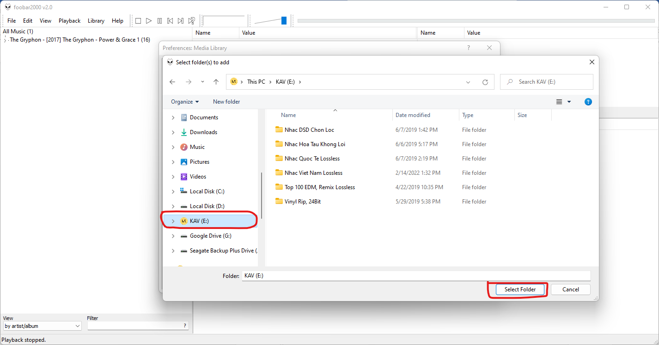The width and height of the screenshot is (659, 345).
Task: Click the Next track button
Action: (181, 21)
